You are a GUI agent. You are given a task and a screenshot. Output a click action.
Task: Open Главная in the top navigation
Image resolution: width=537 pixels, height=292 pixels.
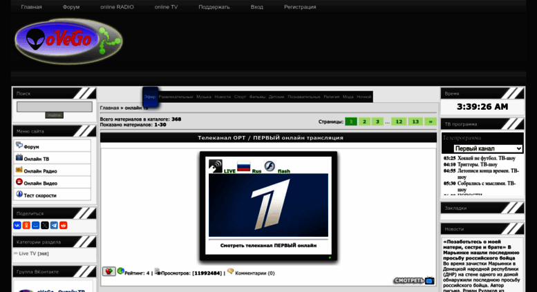[32, 7]
